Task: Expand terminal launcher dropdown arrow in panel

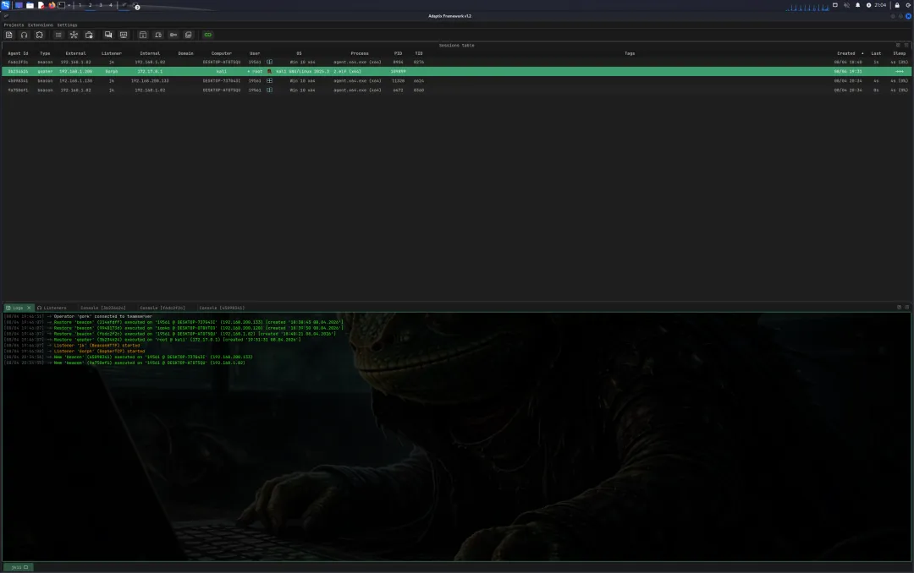Action: coord(69,5)
